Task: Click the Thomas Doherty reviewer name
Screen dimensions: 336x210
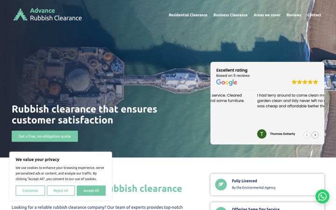Action: pos(282,134)
